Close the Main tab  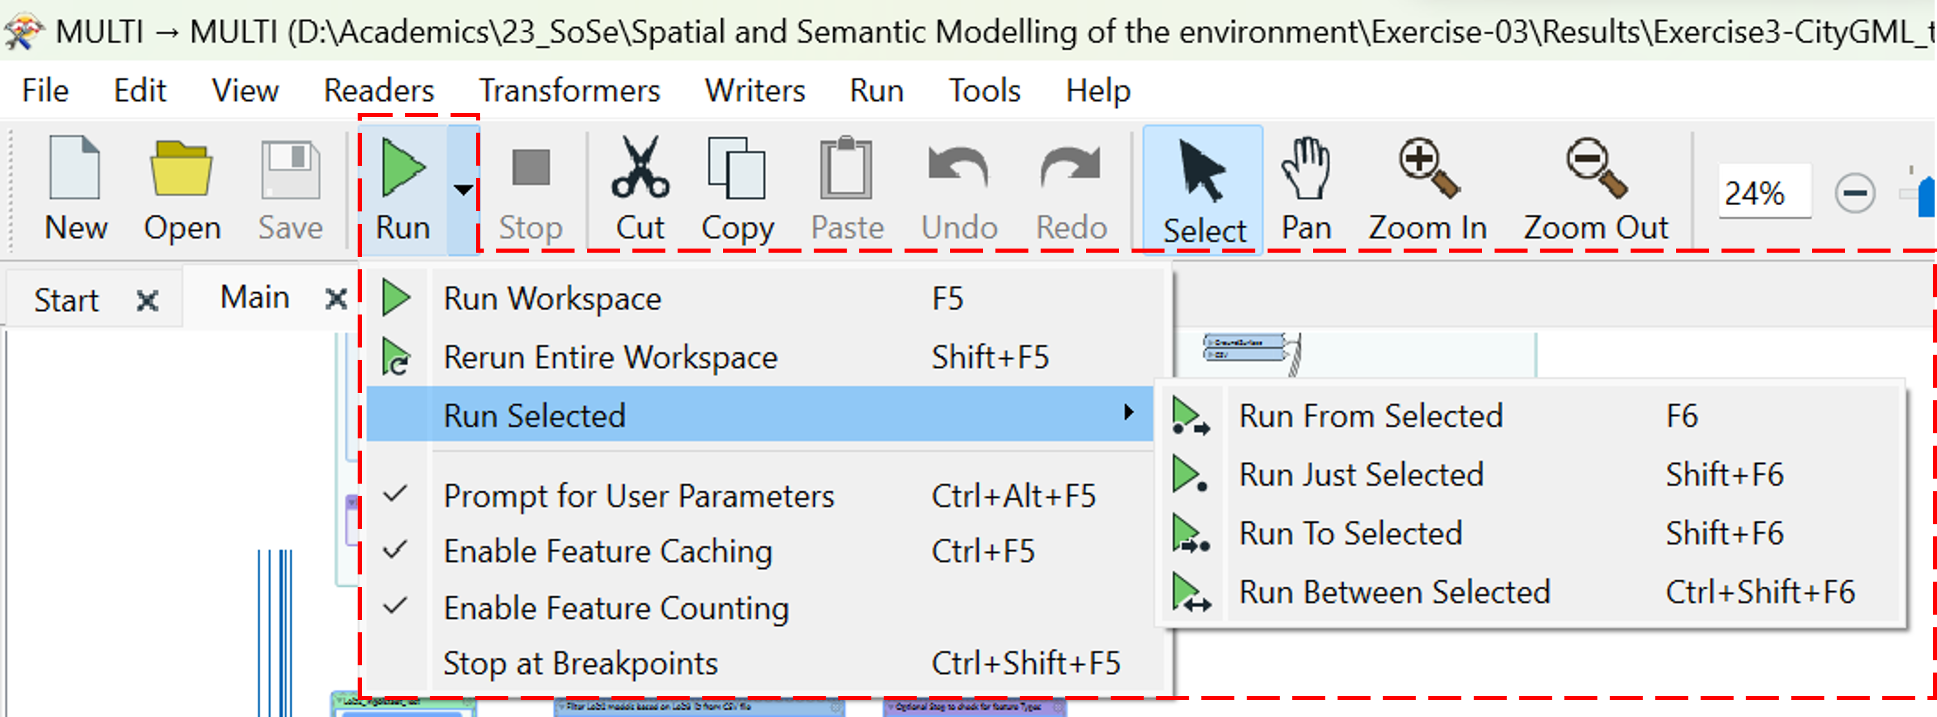(x=335, y=299)
